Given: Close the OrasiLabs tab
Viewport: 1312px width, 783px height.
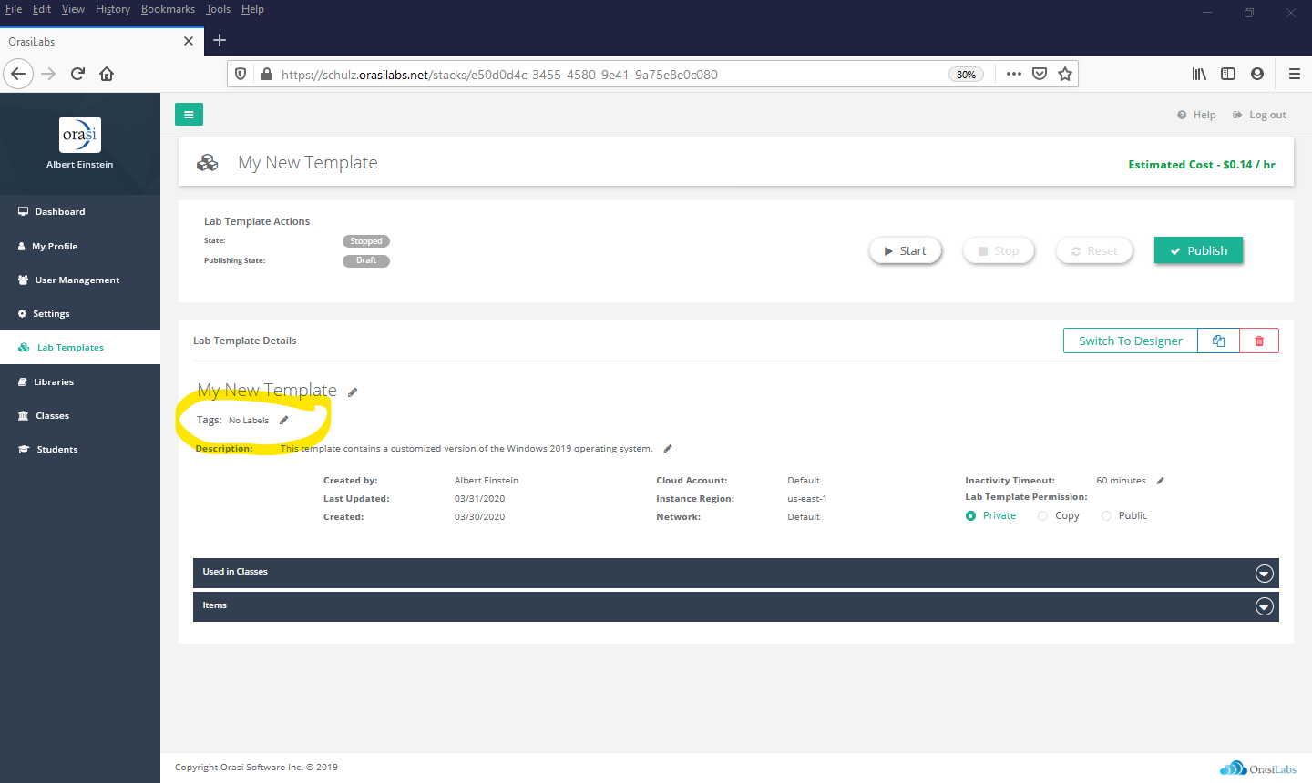Looking at the screenshot, I should [189, 41].
